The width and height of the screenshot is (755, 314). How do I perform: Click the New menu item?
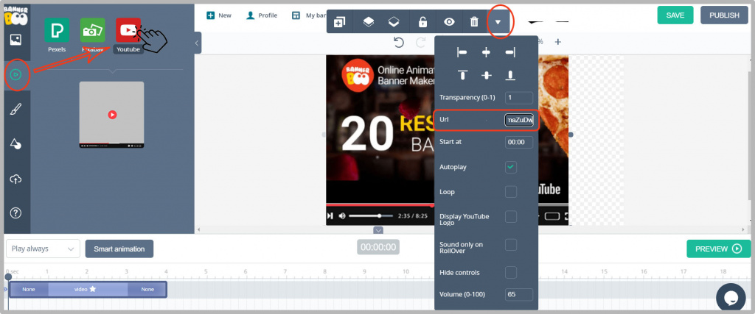219,15
